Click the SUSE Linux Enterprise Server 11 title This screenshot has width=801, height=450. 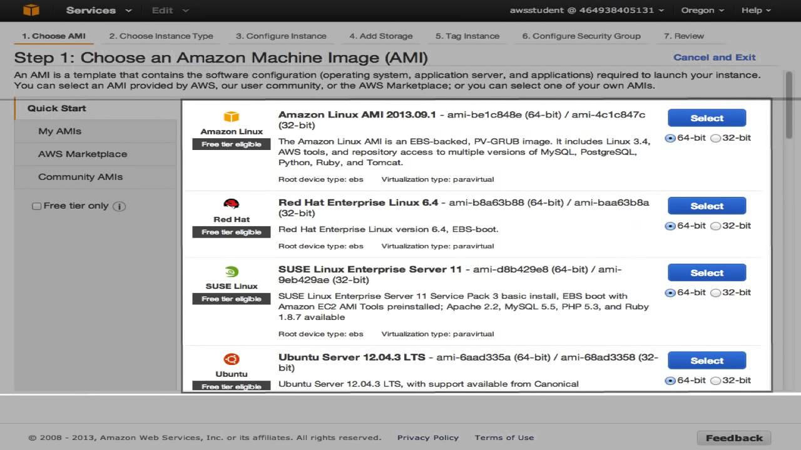(370, 269)
